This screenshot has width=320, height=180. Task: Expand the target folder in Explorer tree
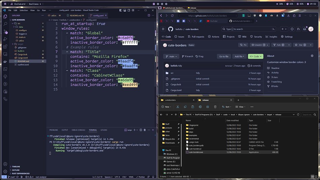pyautogui.click(x=20, y=44)
